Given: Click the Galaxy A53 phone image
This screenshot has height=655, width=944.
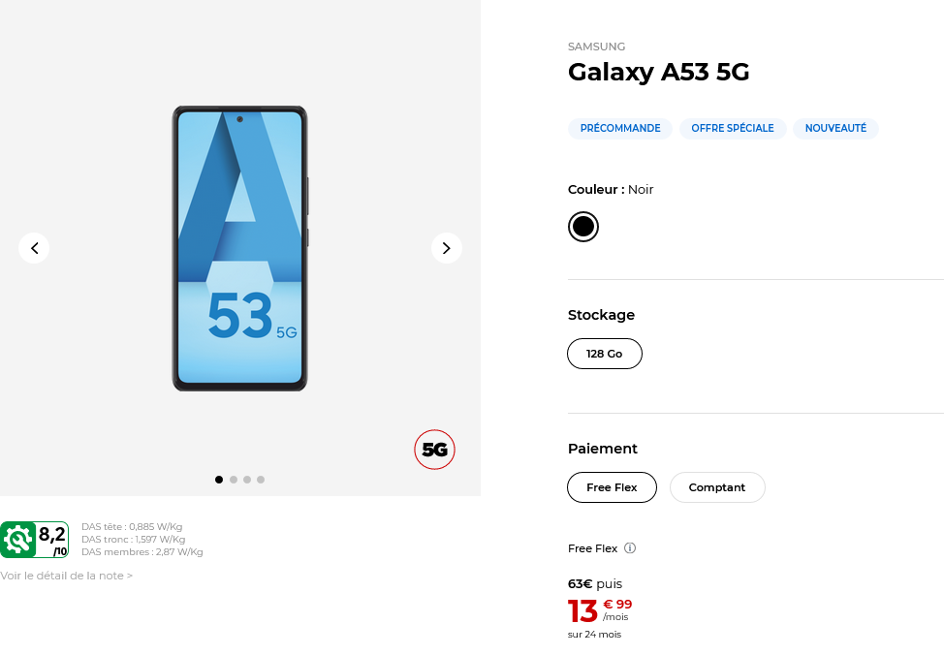Looking at the screenshot, I should click(239, 248).
